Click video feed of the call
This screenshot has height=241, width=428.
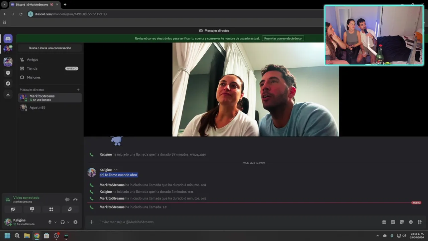(255, 89)
